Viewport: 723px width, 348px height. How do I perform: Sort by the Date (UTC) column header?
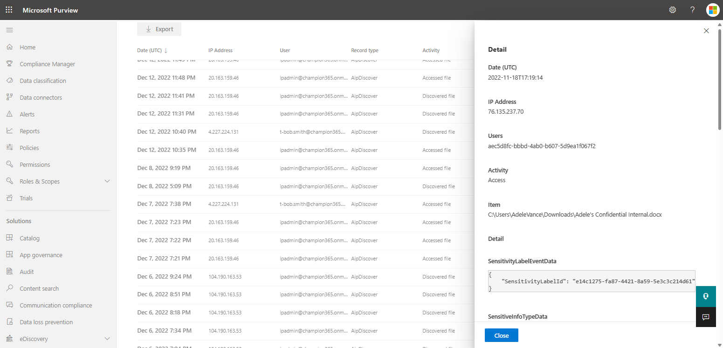(152, 50)
